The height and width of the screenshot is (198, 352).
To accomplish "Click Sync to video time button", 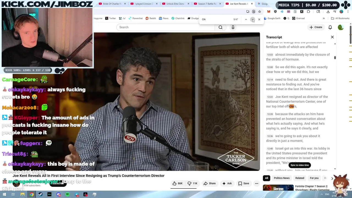I will tap(299, 165).
